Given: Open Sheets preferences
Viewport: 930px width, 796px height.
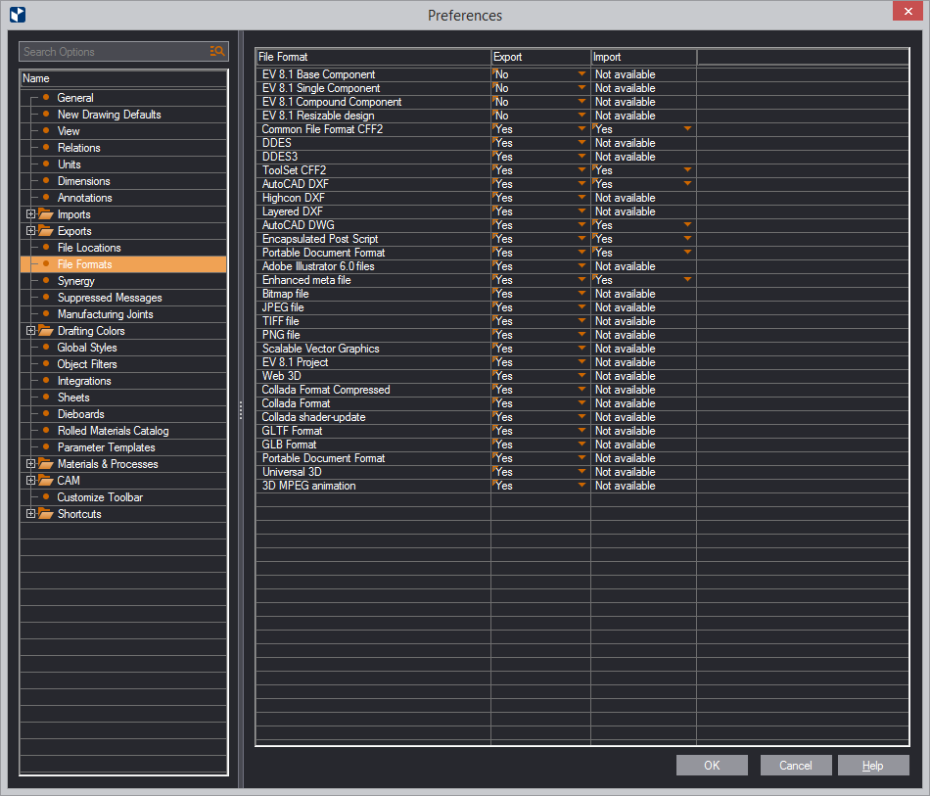Looking at the screenshot, I should [x=73, y=397].
